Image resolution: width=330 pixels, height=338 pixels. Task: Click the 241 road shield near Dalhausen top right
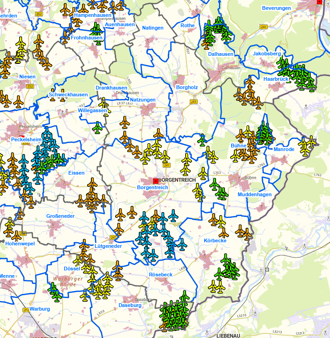point(263,27)
